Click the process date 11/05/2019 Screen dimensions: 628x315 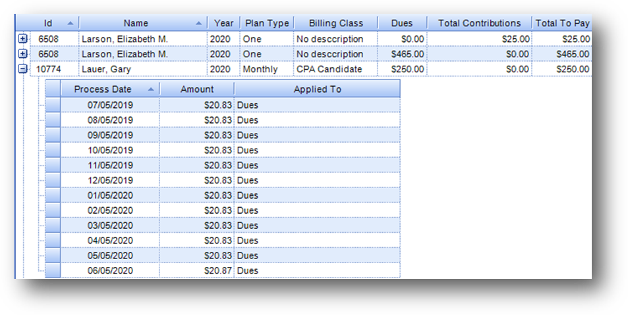[x=110, y=165]
